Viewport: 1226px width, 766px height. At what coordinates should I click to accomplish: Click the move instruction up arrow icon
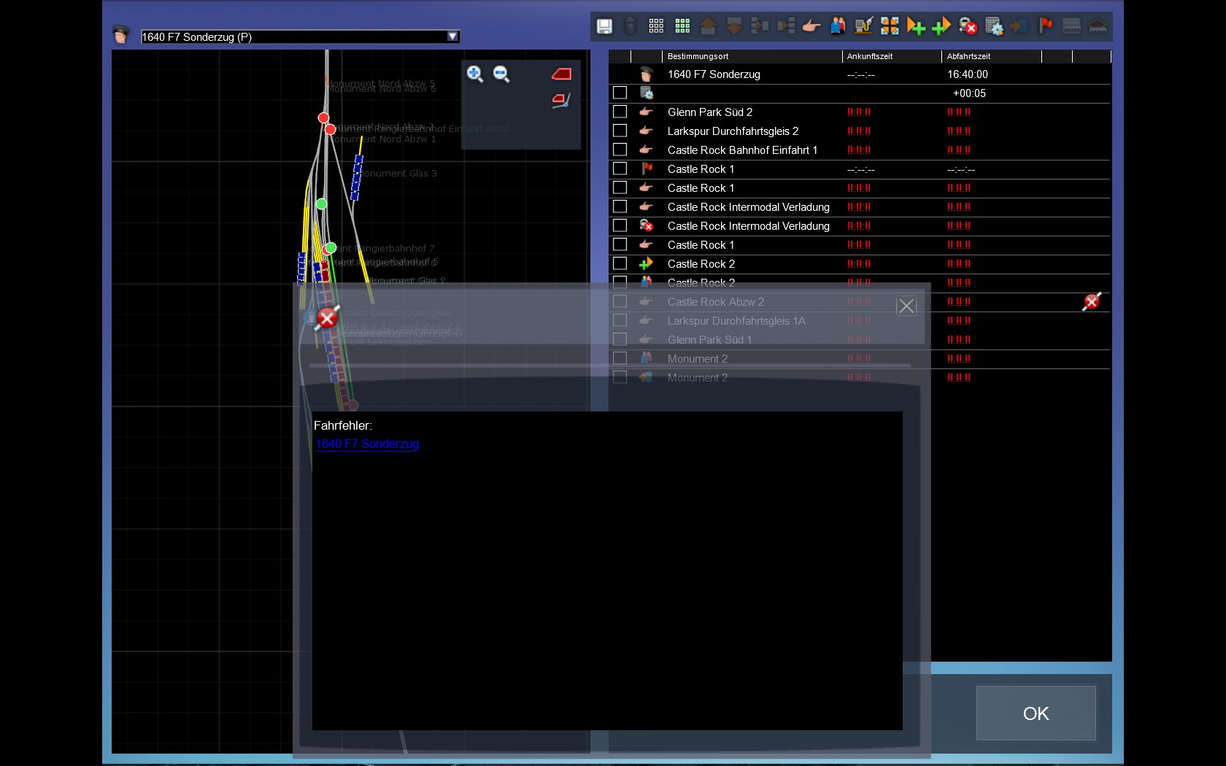(708, 26)
